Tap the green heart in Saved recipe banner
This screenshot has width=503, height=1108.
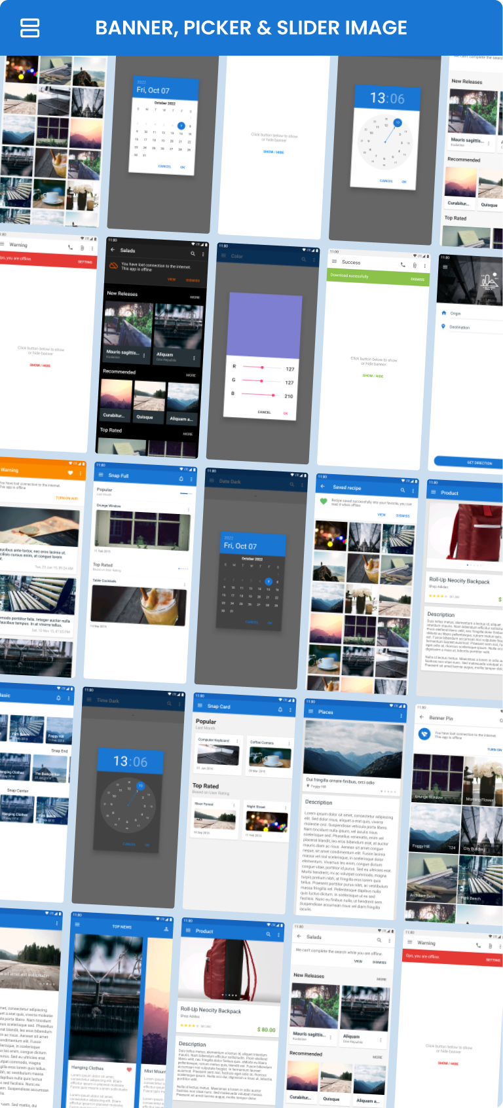pos(324,502)
